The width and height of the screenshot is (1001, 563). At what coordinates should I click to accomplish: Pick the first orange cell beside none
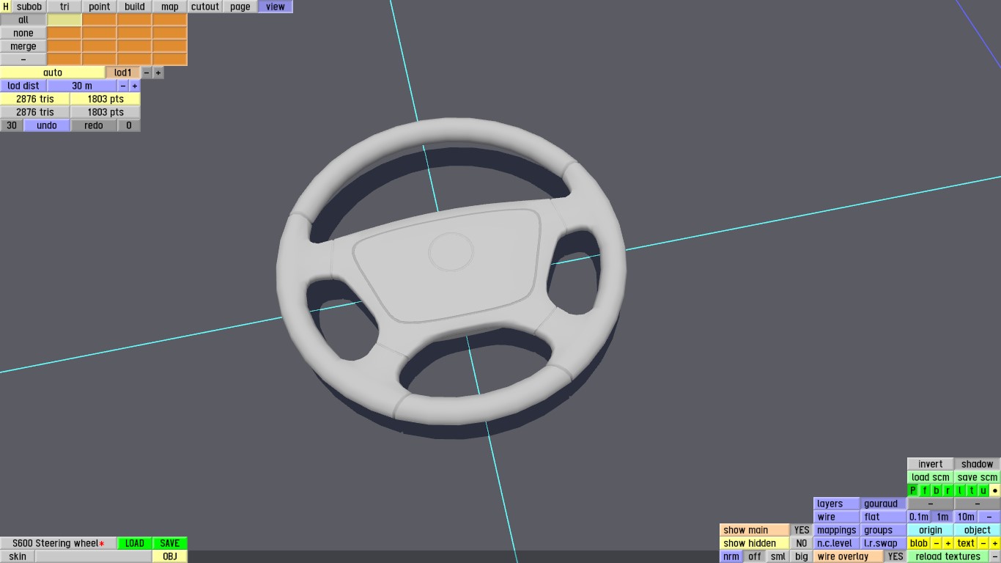point(64,33)
